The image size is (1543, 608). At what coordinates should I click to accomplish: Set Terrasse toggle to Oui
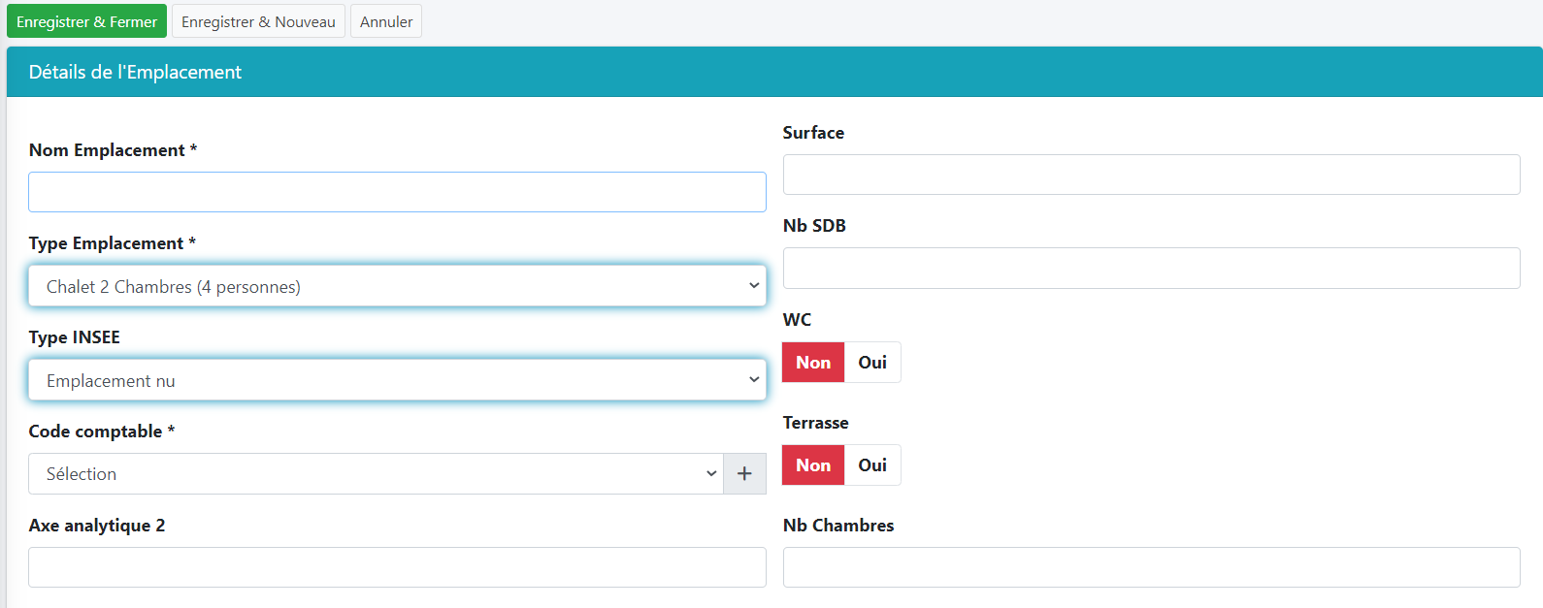tap(871, 465)
